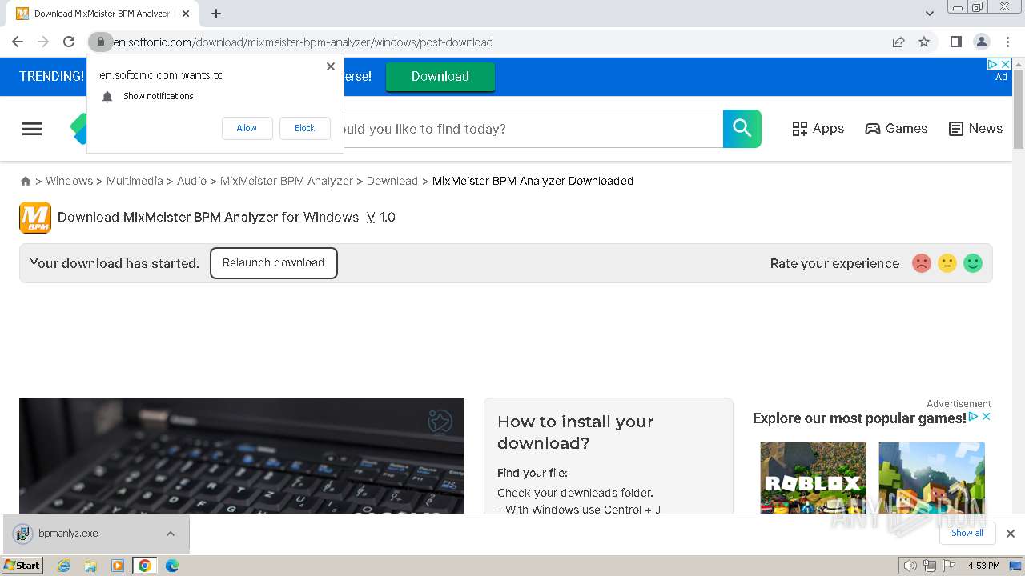Open the hamburger site menu
This screenshot has width=1025, height=576.
[32, 129]
